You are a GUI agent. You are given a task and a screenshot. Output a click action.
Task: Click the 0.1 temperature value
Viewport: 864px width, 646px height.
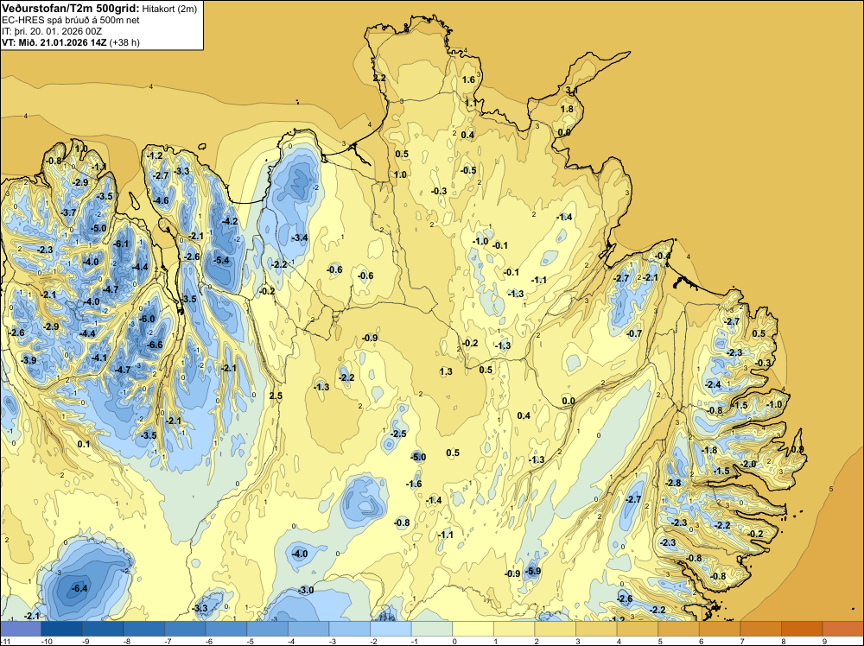click(x=84, y=445)
